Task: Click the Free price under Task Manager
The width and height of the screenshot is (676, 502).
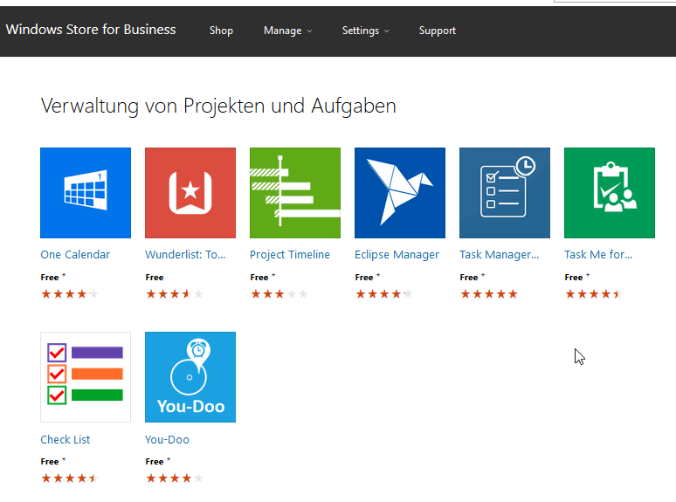Action: click(469, 278)
